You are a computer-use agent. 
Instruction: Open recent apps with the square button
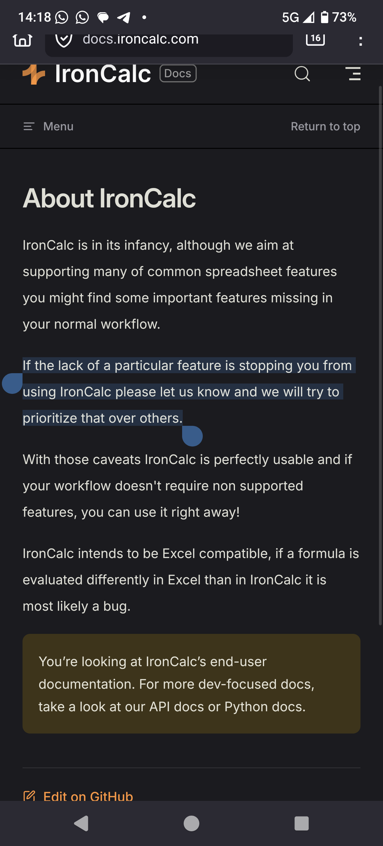pos(301,823)
